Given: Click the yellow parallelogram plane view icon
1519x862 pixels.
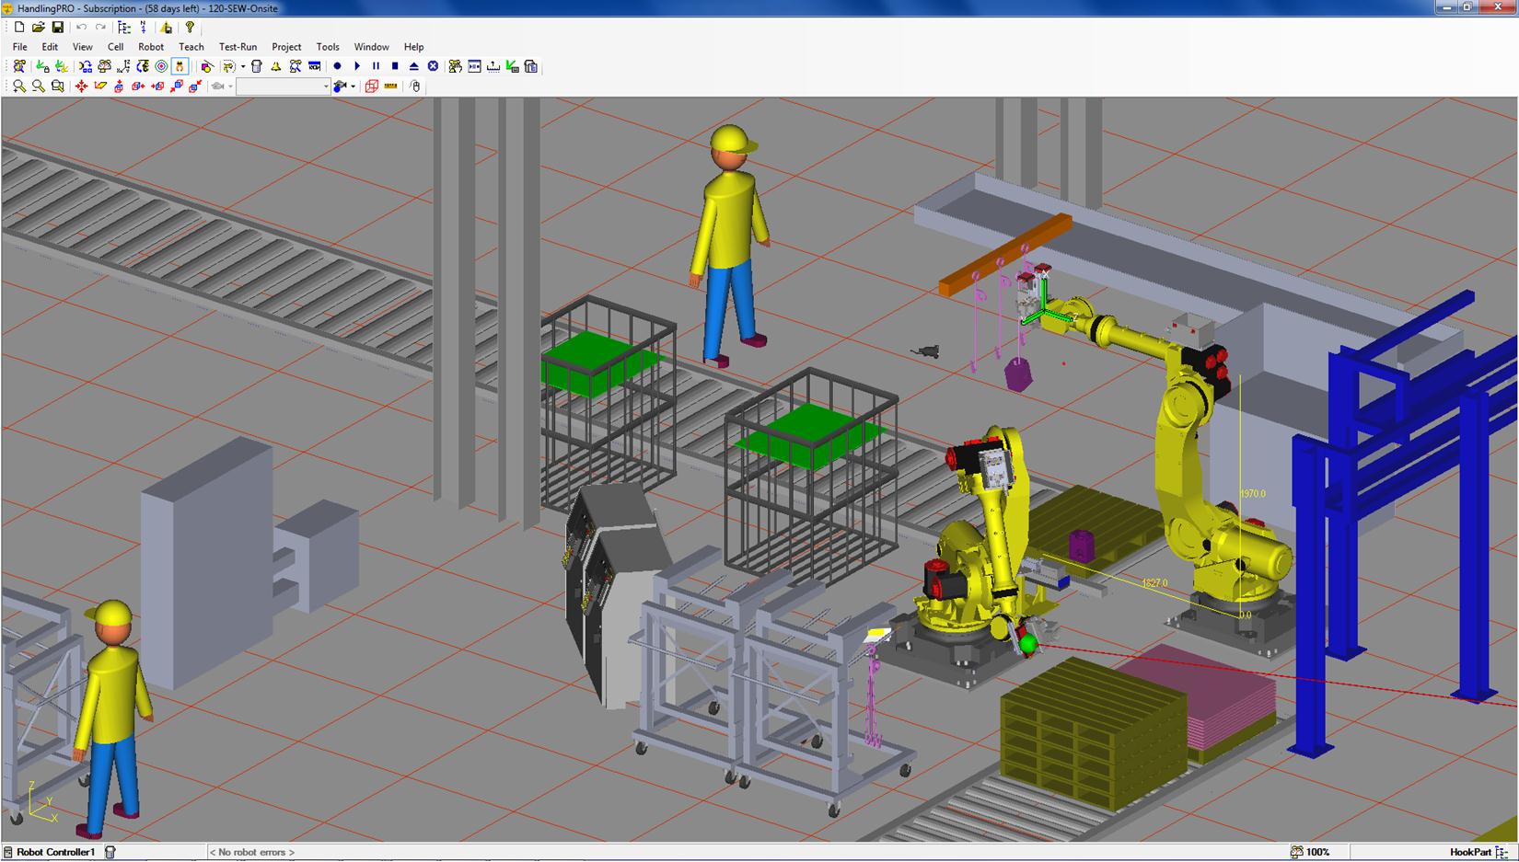Looking at the screenshot, I should (x=100, y=86).
